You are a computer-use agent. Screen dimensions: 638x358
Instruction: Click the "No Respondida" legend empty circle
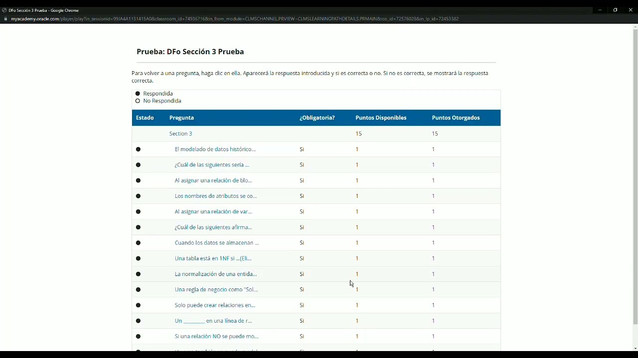(138, 101)
